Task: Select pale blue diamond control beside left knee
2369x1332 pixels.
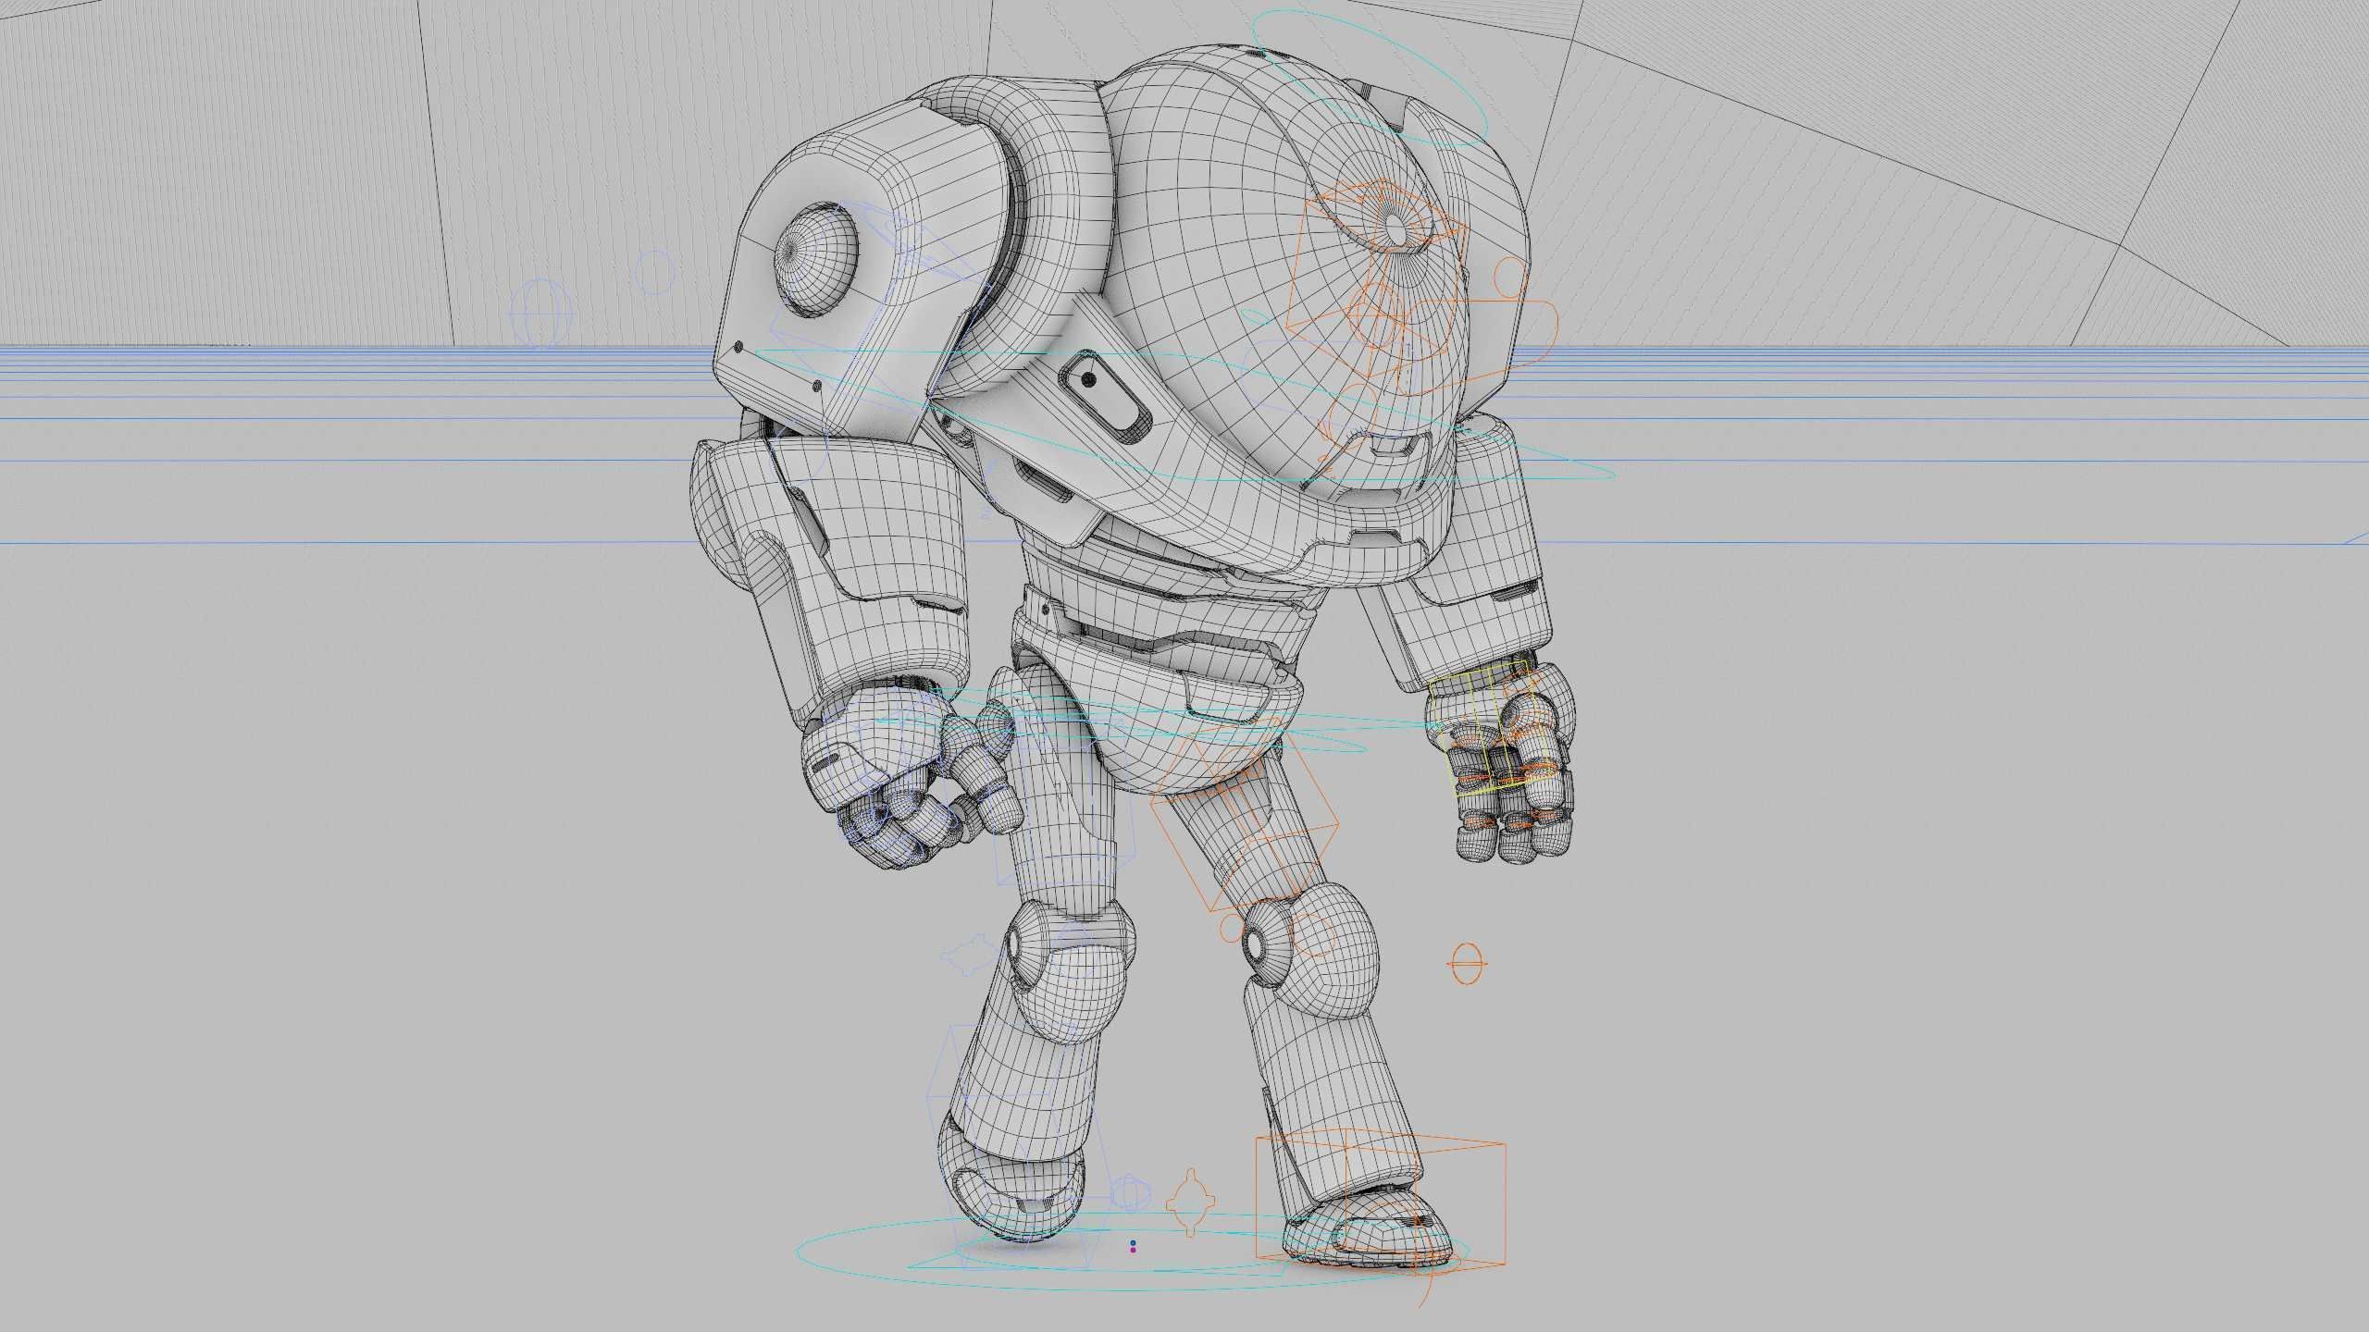Action: point(970,955)
